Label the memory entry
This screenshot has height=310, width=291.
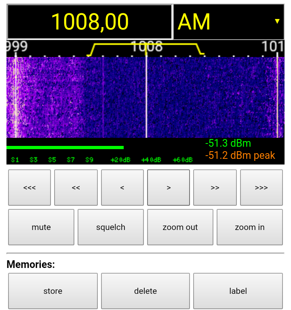click(x=238, y=291)
